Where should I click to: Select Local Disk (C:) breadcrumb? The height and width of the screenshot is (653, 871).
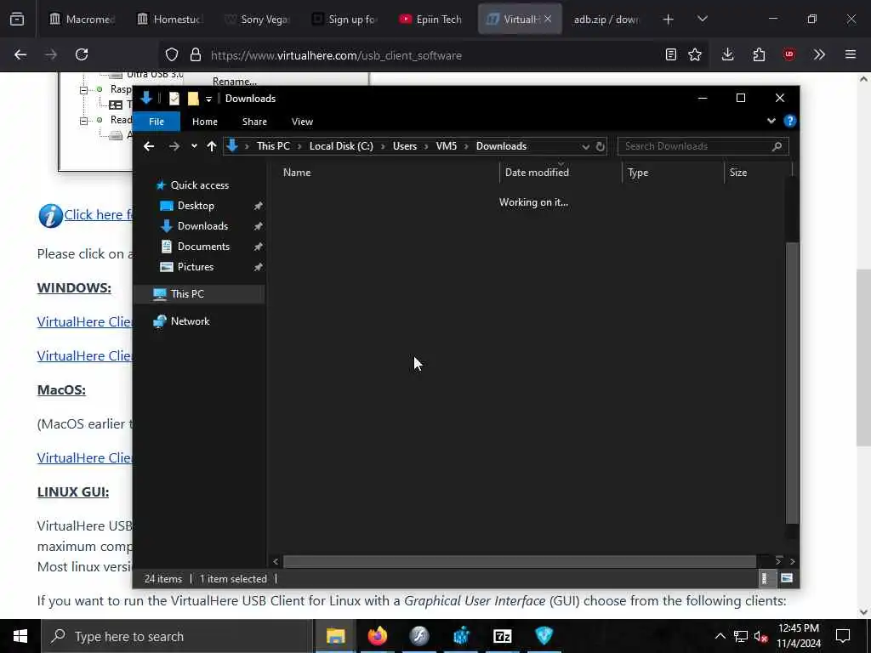pyautogui.click(x=341, y=146)
